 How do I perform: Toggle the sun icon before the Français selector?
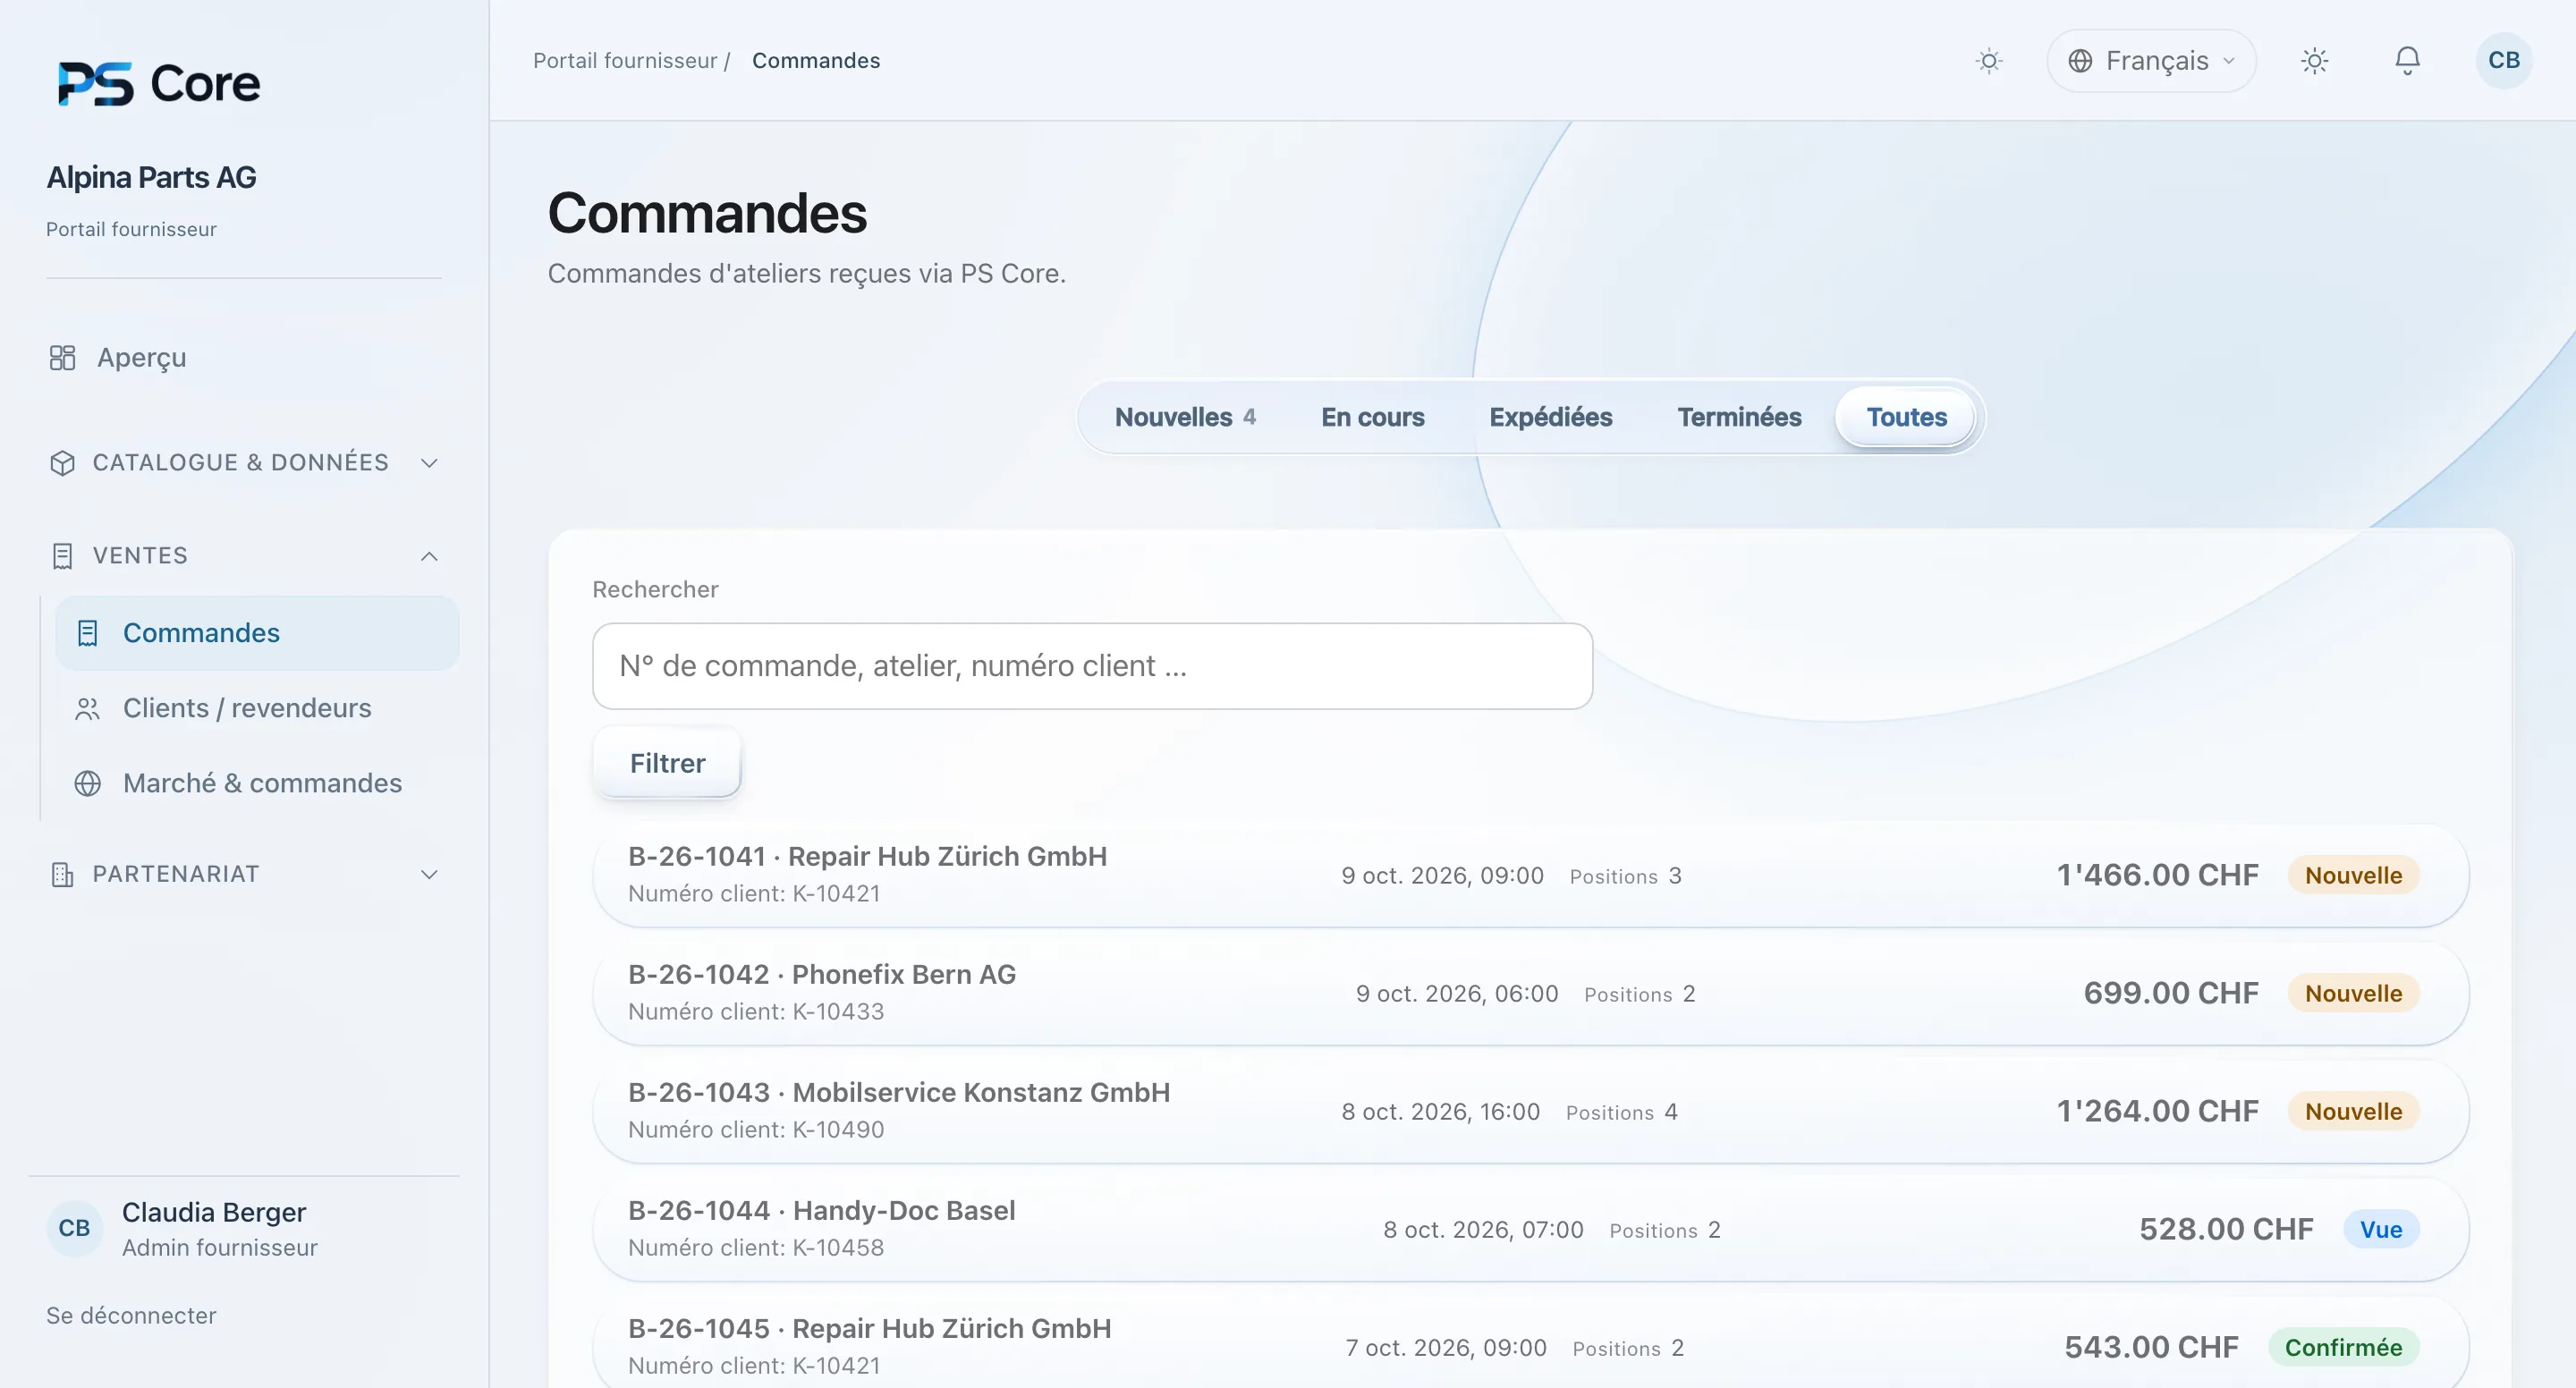tap(1989, 61)
